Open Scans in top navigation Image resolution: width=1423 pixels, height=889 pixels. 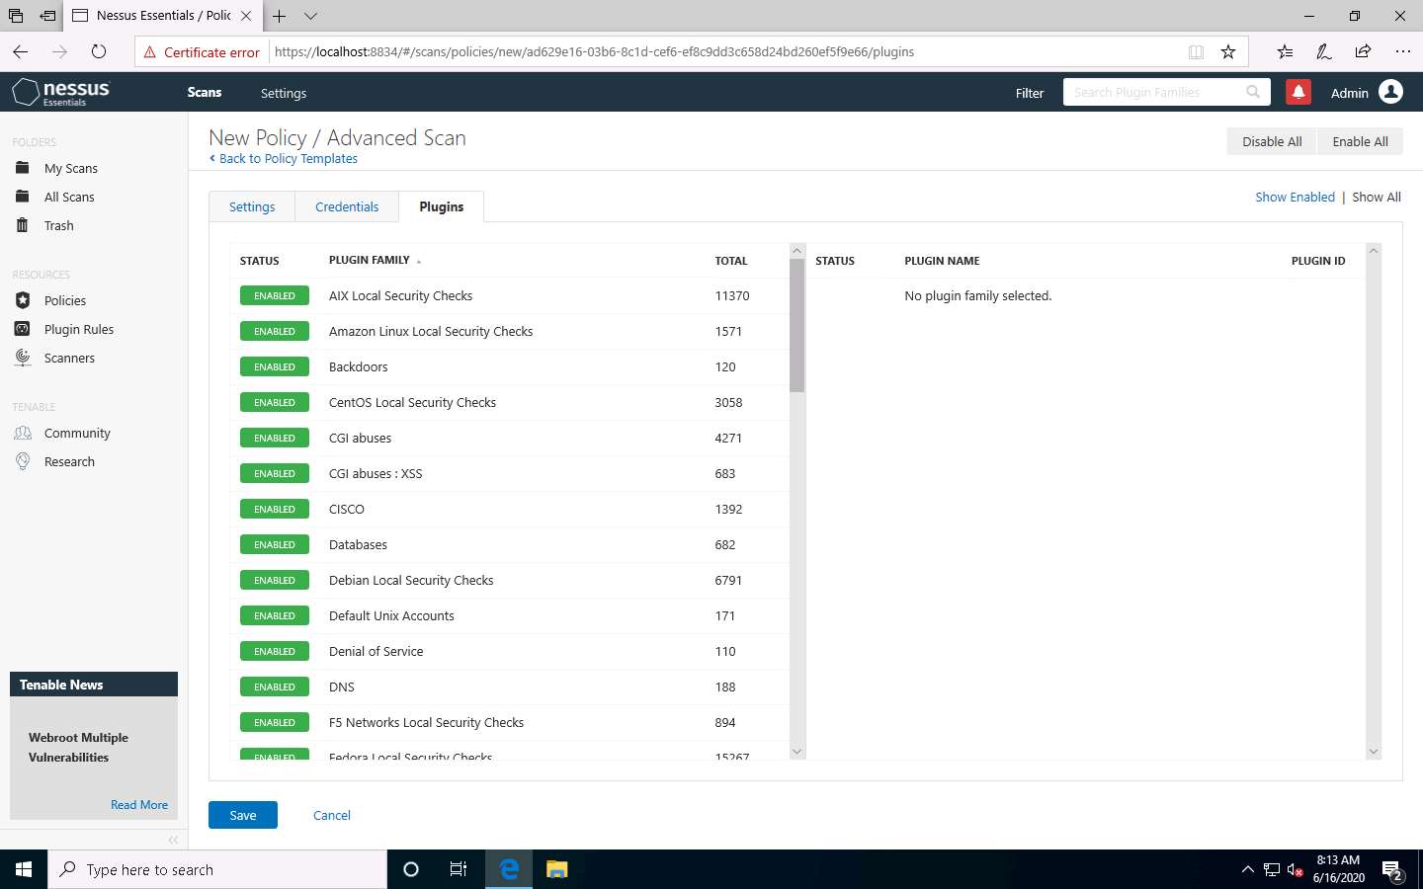click(205, 92)
